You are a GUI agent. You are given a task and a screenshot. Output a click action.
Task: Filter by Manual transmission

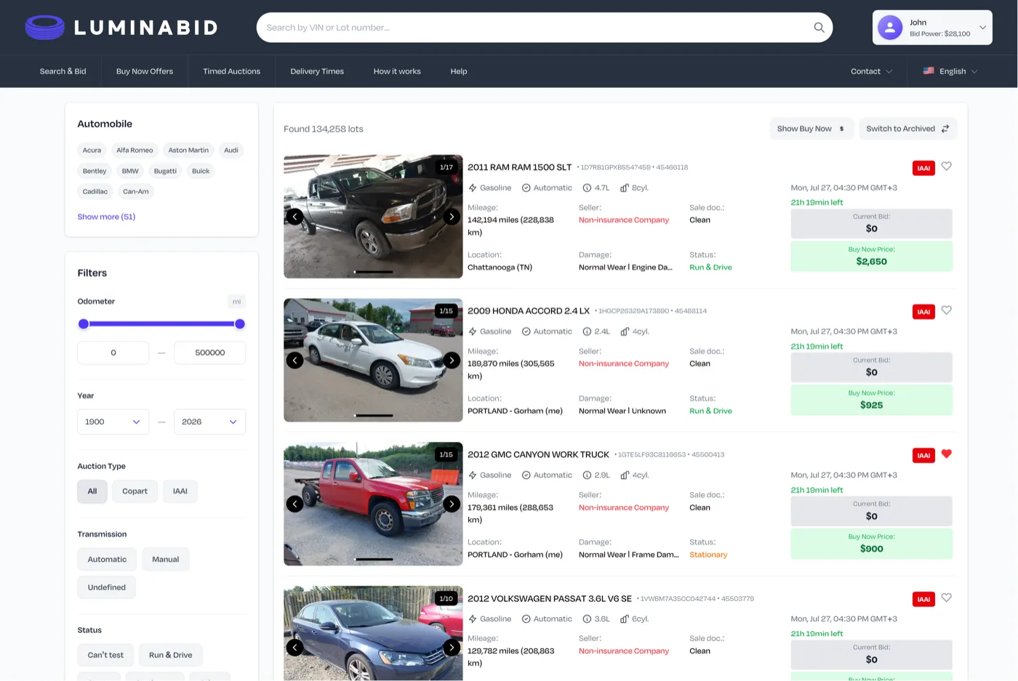pyautogui.click(x=165, y=560)
